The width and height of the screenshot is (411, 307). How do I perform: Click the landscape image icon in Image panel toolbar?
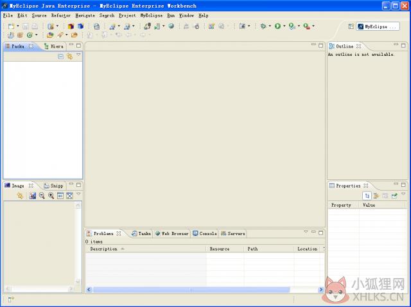[x=33, y=196]
